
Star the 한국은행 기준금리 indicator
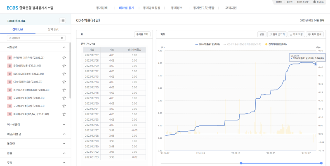[64, 58]
